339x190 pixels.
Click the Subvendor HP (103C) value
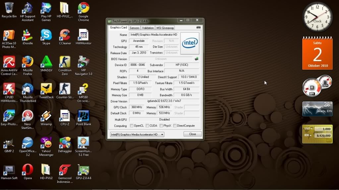pos(182,65)
